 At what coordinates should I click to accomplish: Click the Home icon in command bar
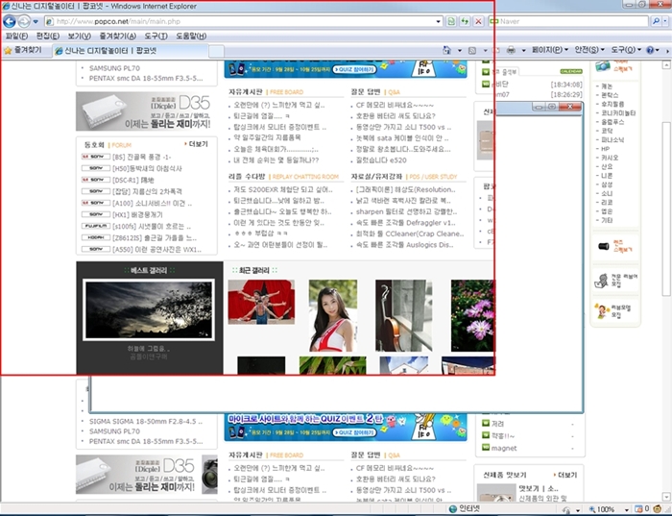(x=446, y=50)
